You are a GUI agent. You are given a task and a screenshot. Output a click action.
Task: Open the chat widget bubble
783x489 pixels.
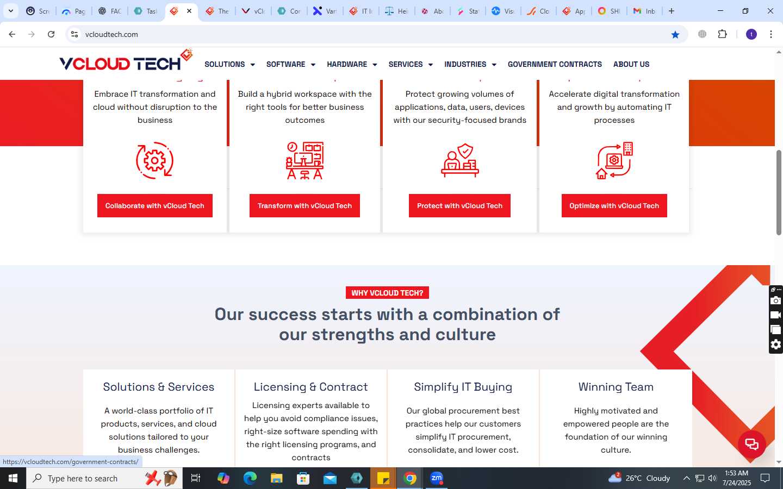(752, 444)
